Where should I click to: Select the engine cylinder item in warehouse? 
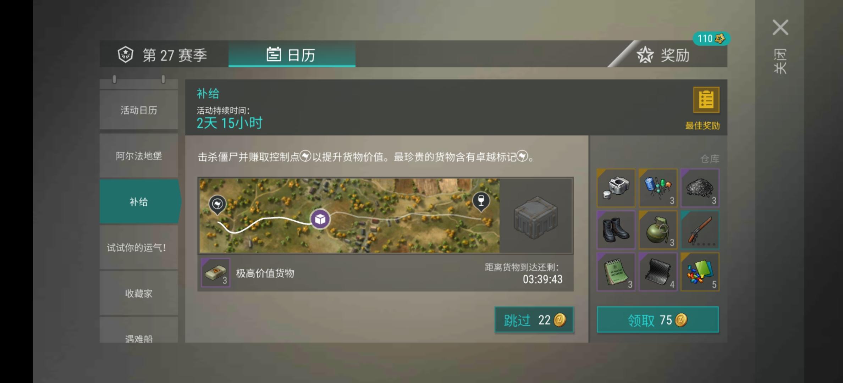pyautogui.click(x=616, y=188)
